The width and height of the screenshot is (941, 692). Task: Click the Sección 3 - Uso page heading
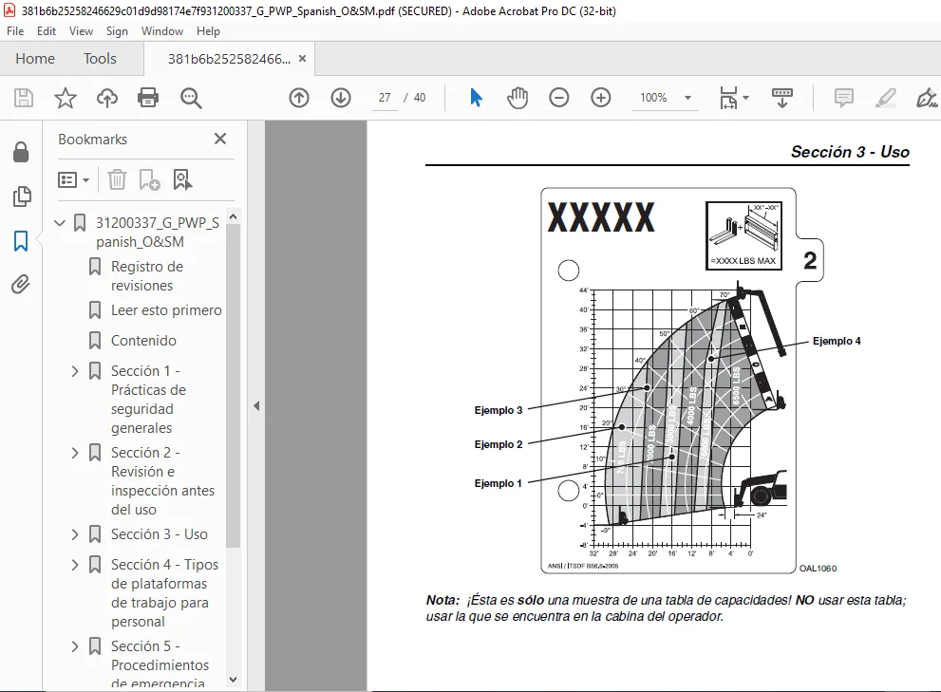(850, 152)
